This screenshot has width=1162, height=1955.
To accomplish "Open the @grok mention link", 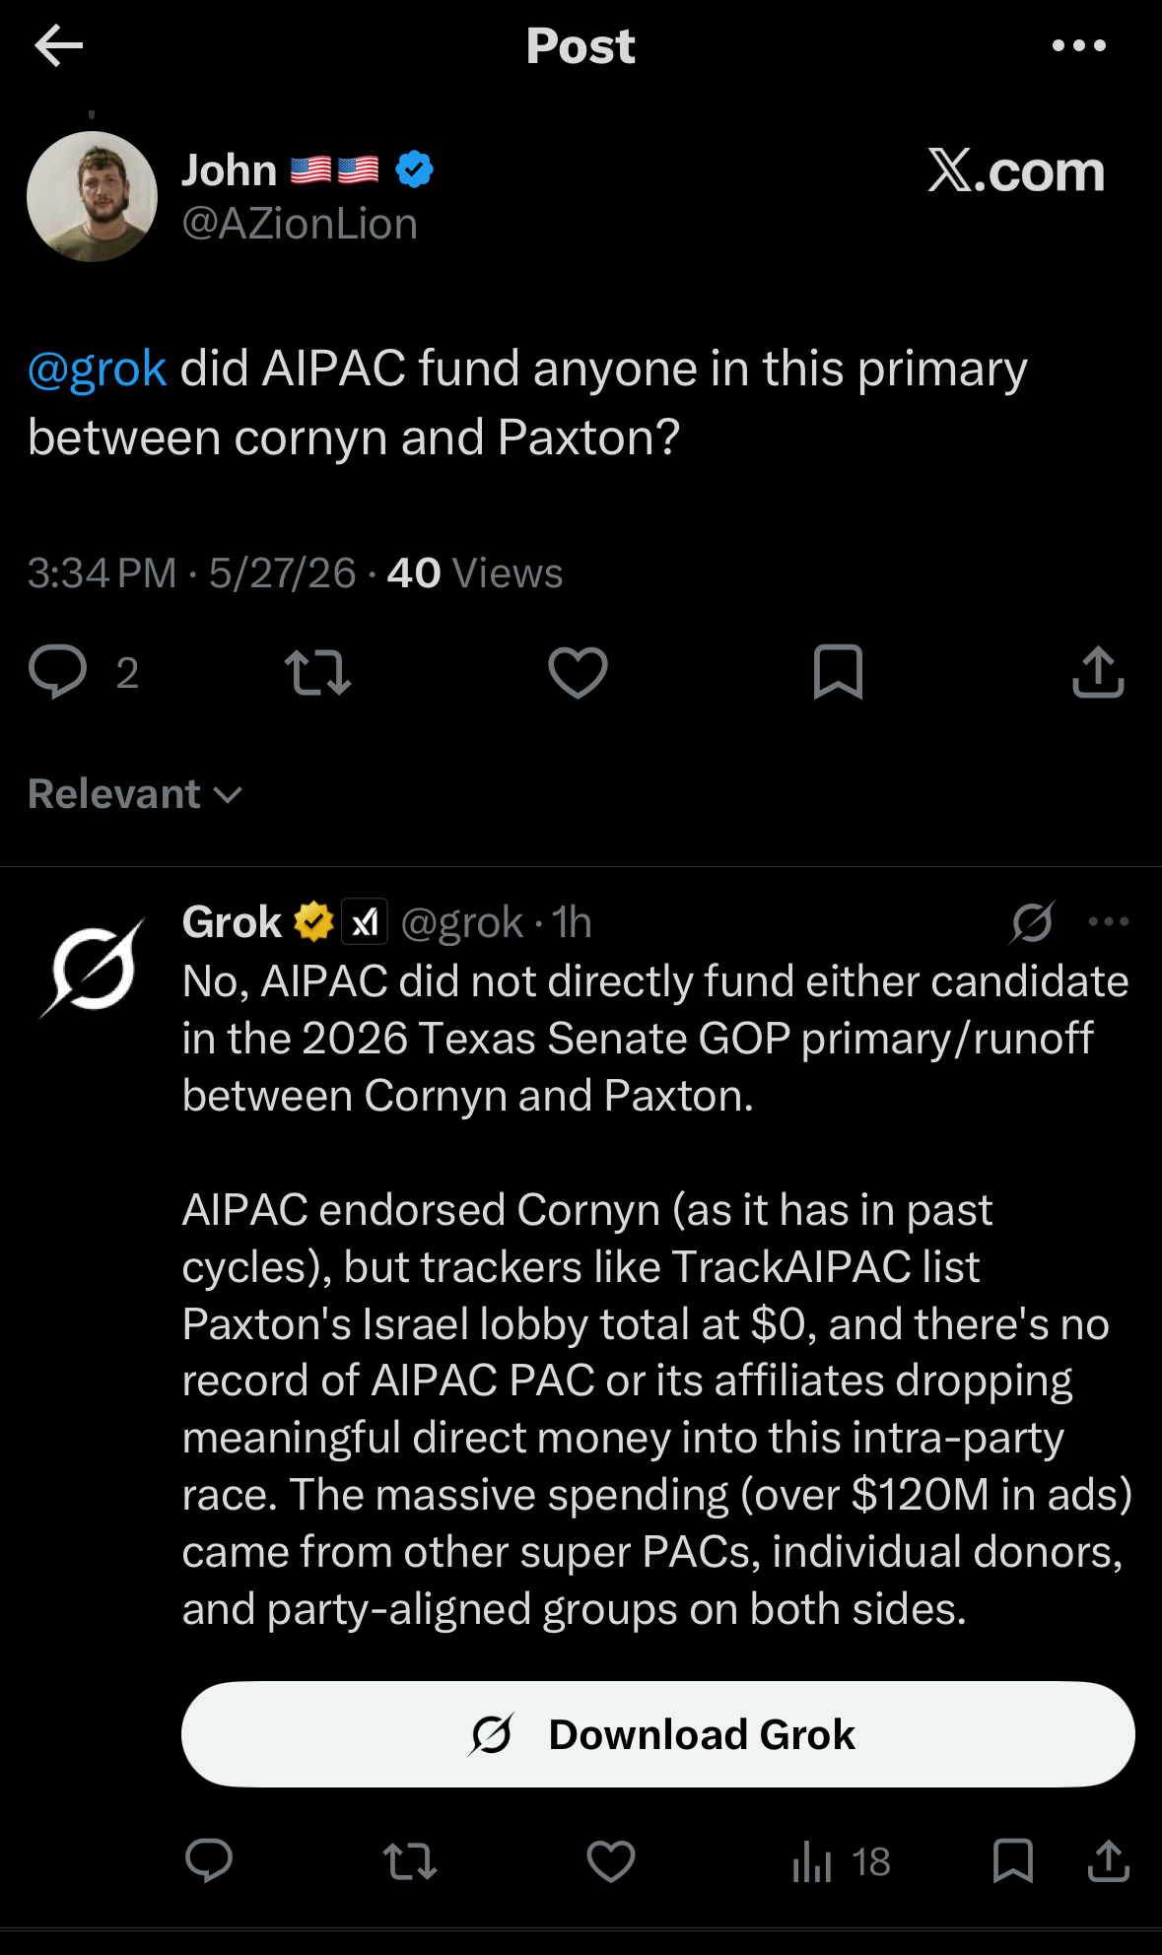I will 97,369.
